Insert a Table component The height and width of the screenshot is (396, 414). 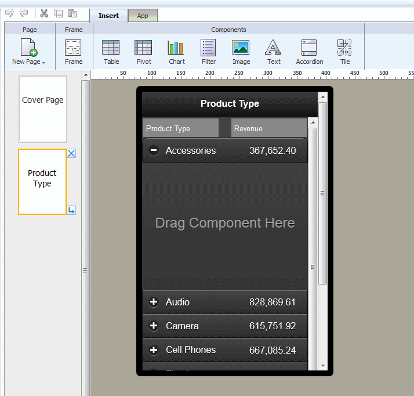111,52
